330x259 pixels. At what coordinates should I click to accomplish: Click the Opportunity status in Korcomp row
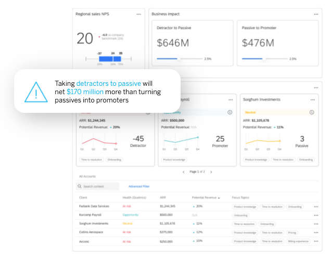coord(131,215)
